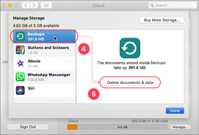
Task: Click '4.62 GB of 5 GB available' text
Action: [36, 26]
